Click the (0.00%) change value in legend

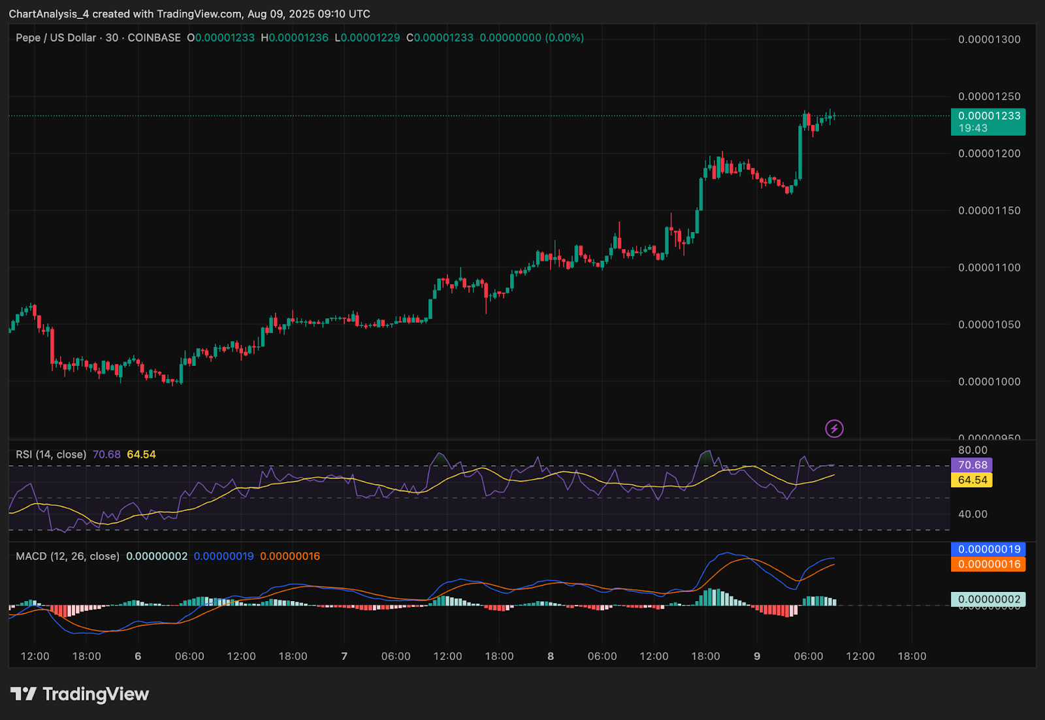click(564, 38)
